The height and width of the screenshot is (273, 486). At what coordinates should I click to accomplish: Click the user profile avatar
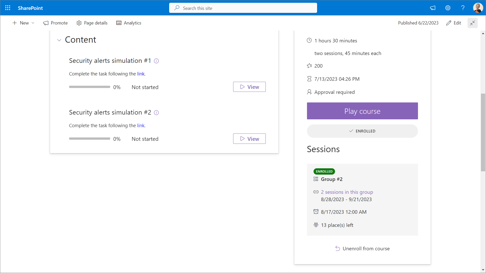[478, 8]
